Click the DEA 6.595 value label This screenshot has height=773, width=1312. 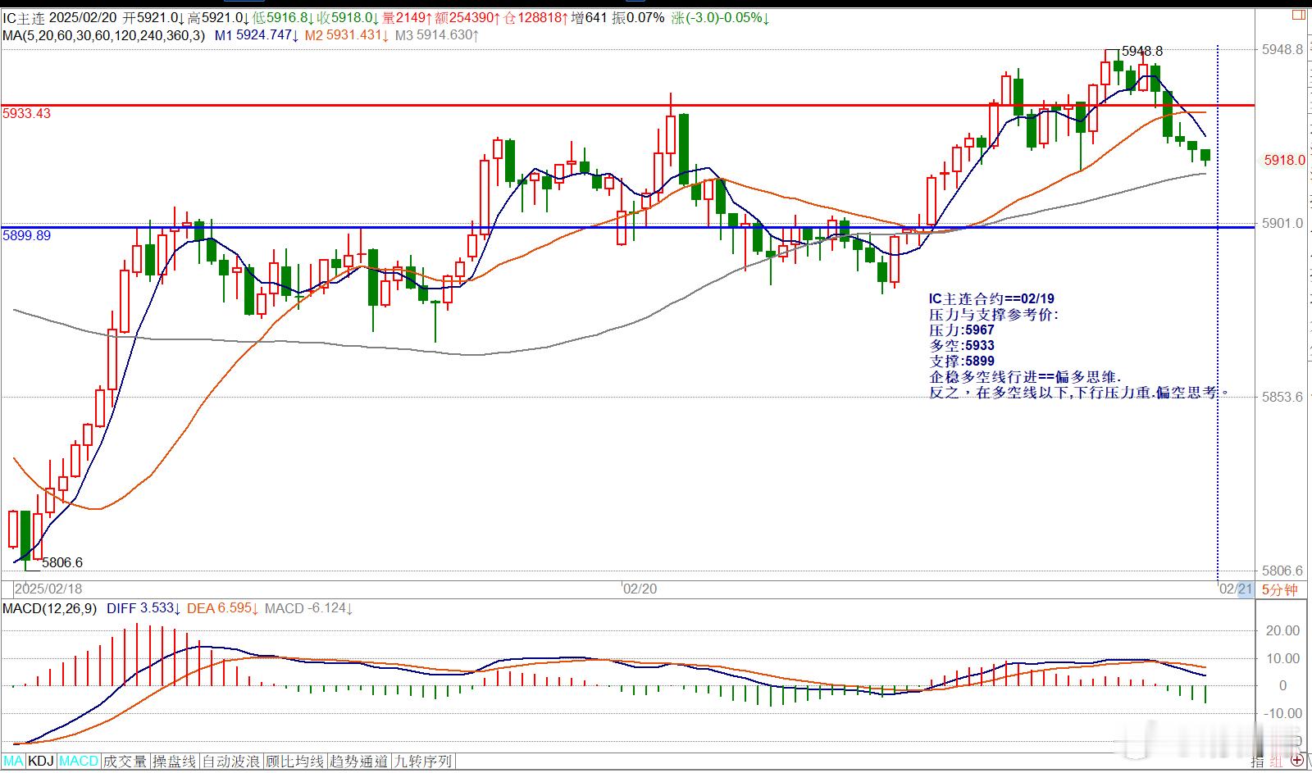pyautogui.click(x=224, y=608)
